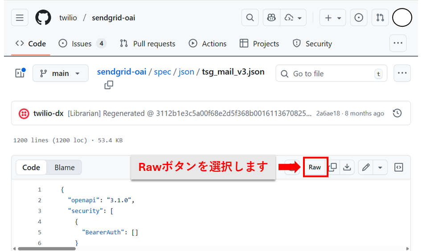Switch to Blame view toggle

click(x=64, y=167)
